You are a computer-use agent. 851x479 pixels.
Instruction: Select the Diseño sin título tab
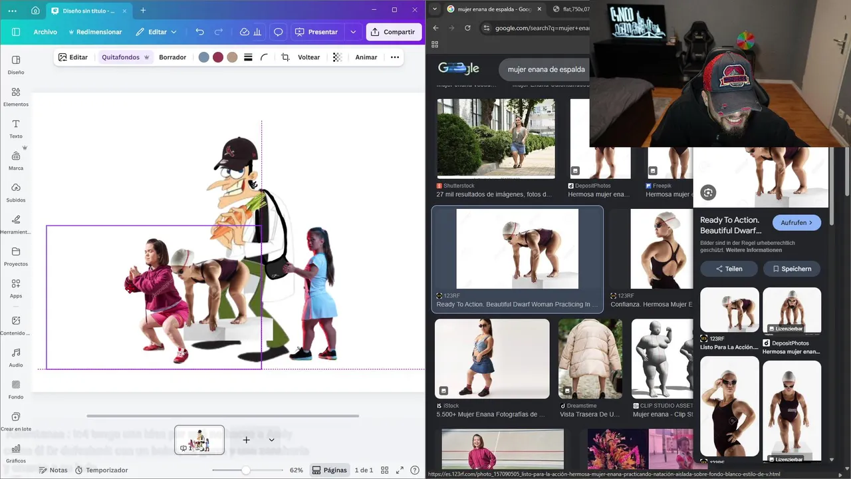point(88,11)
